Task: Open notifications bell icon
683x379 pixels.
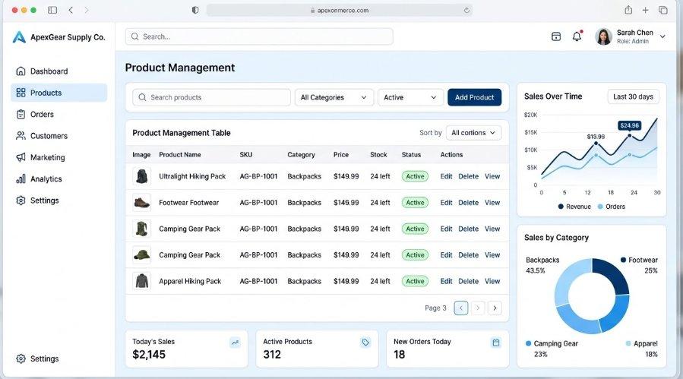Action: pyautogui.click(x=577, y=36)
